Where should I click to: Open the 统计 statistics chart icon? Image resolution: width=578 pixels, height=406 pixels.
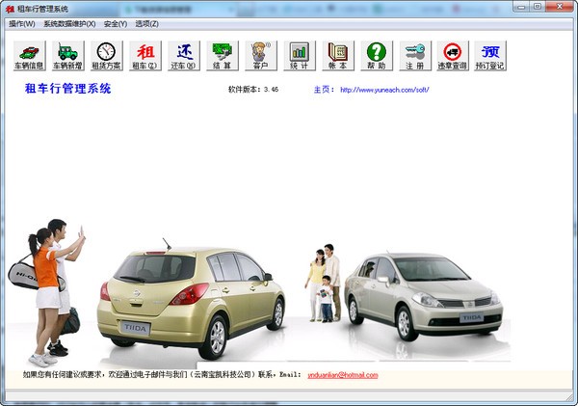tap(299, 56)
